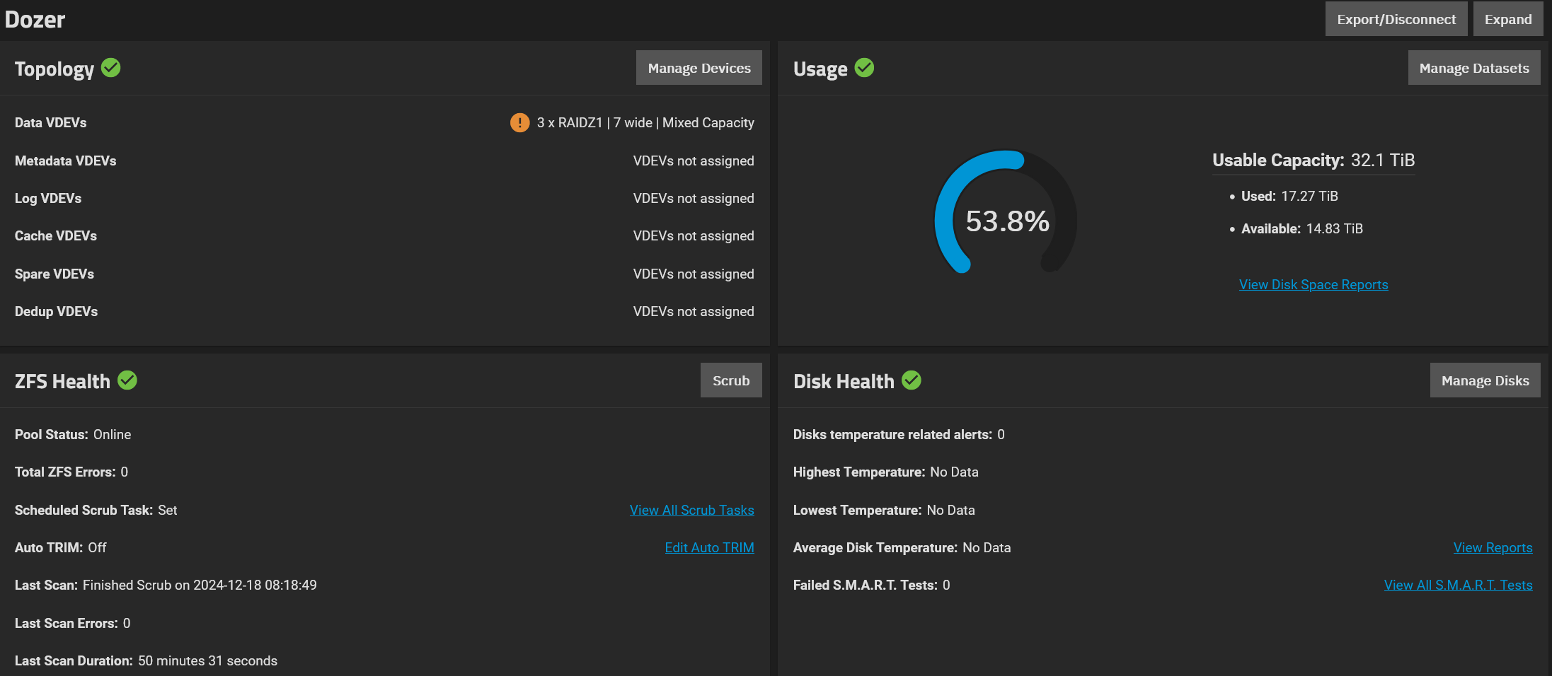Click the green status check beside Usage
1552x676 pixels.
point(864,68)
